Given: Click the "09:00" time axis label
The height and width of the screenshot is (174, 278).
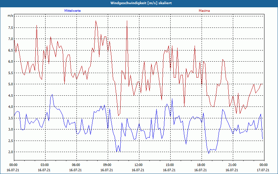Looking at the screenshot, I should pos(108,165).
